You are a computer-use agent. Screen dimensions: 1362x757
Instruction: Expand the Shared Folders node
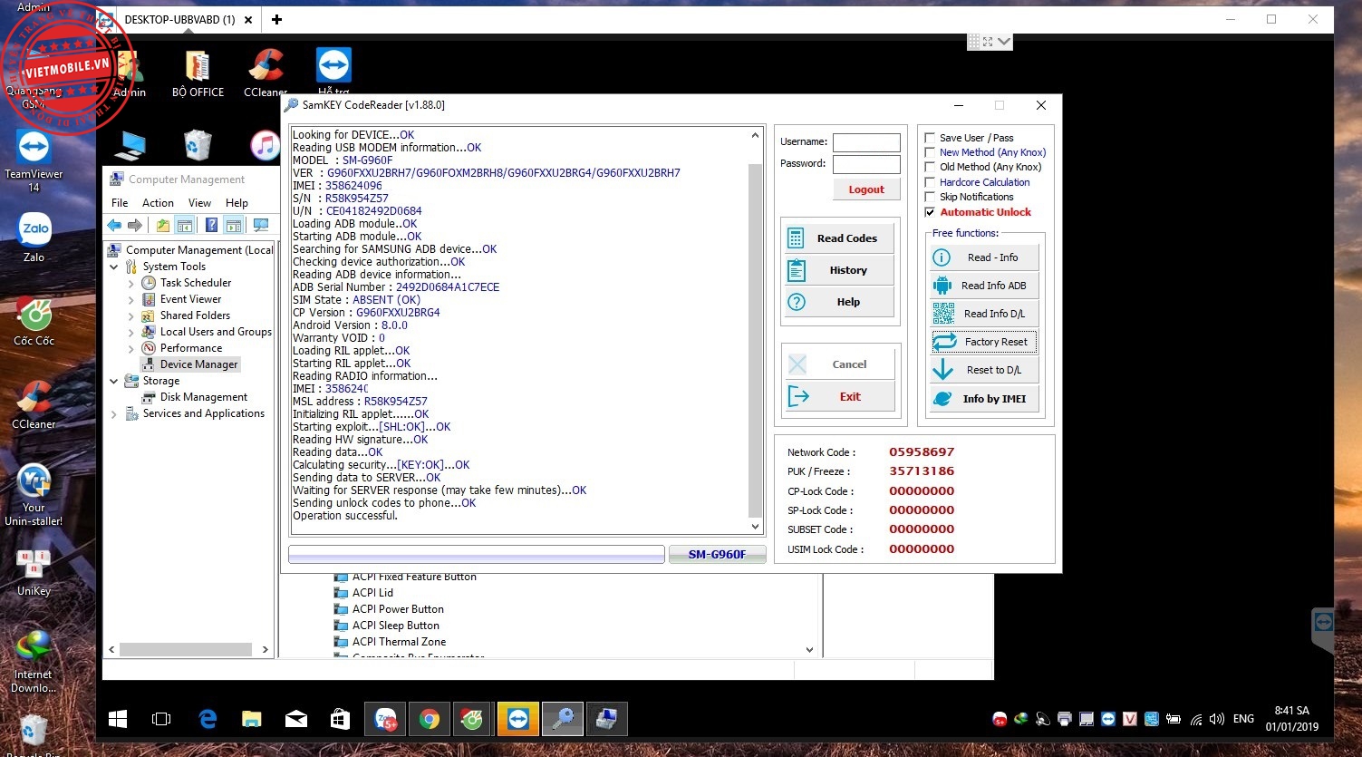131,315
